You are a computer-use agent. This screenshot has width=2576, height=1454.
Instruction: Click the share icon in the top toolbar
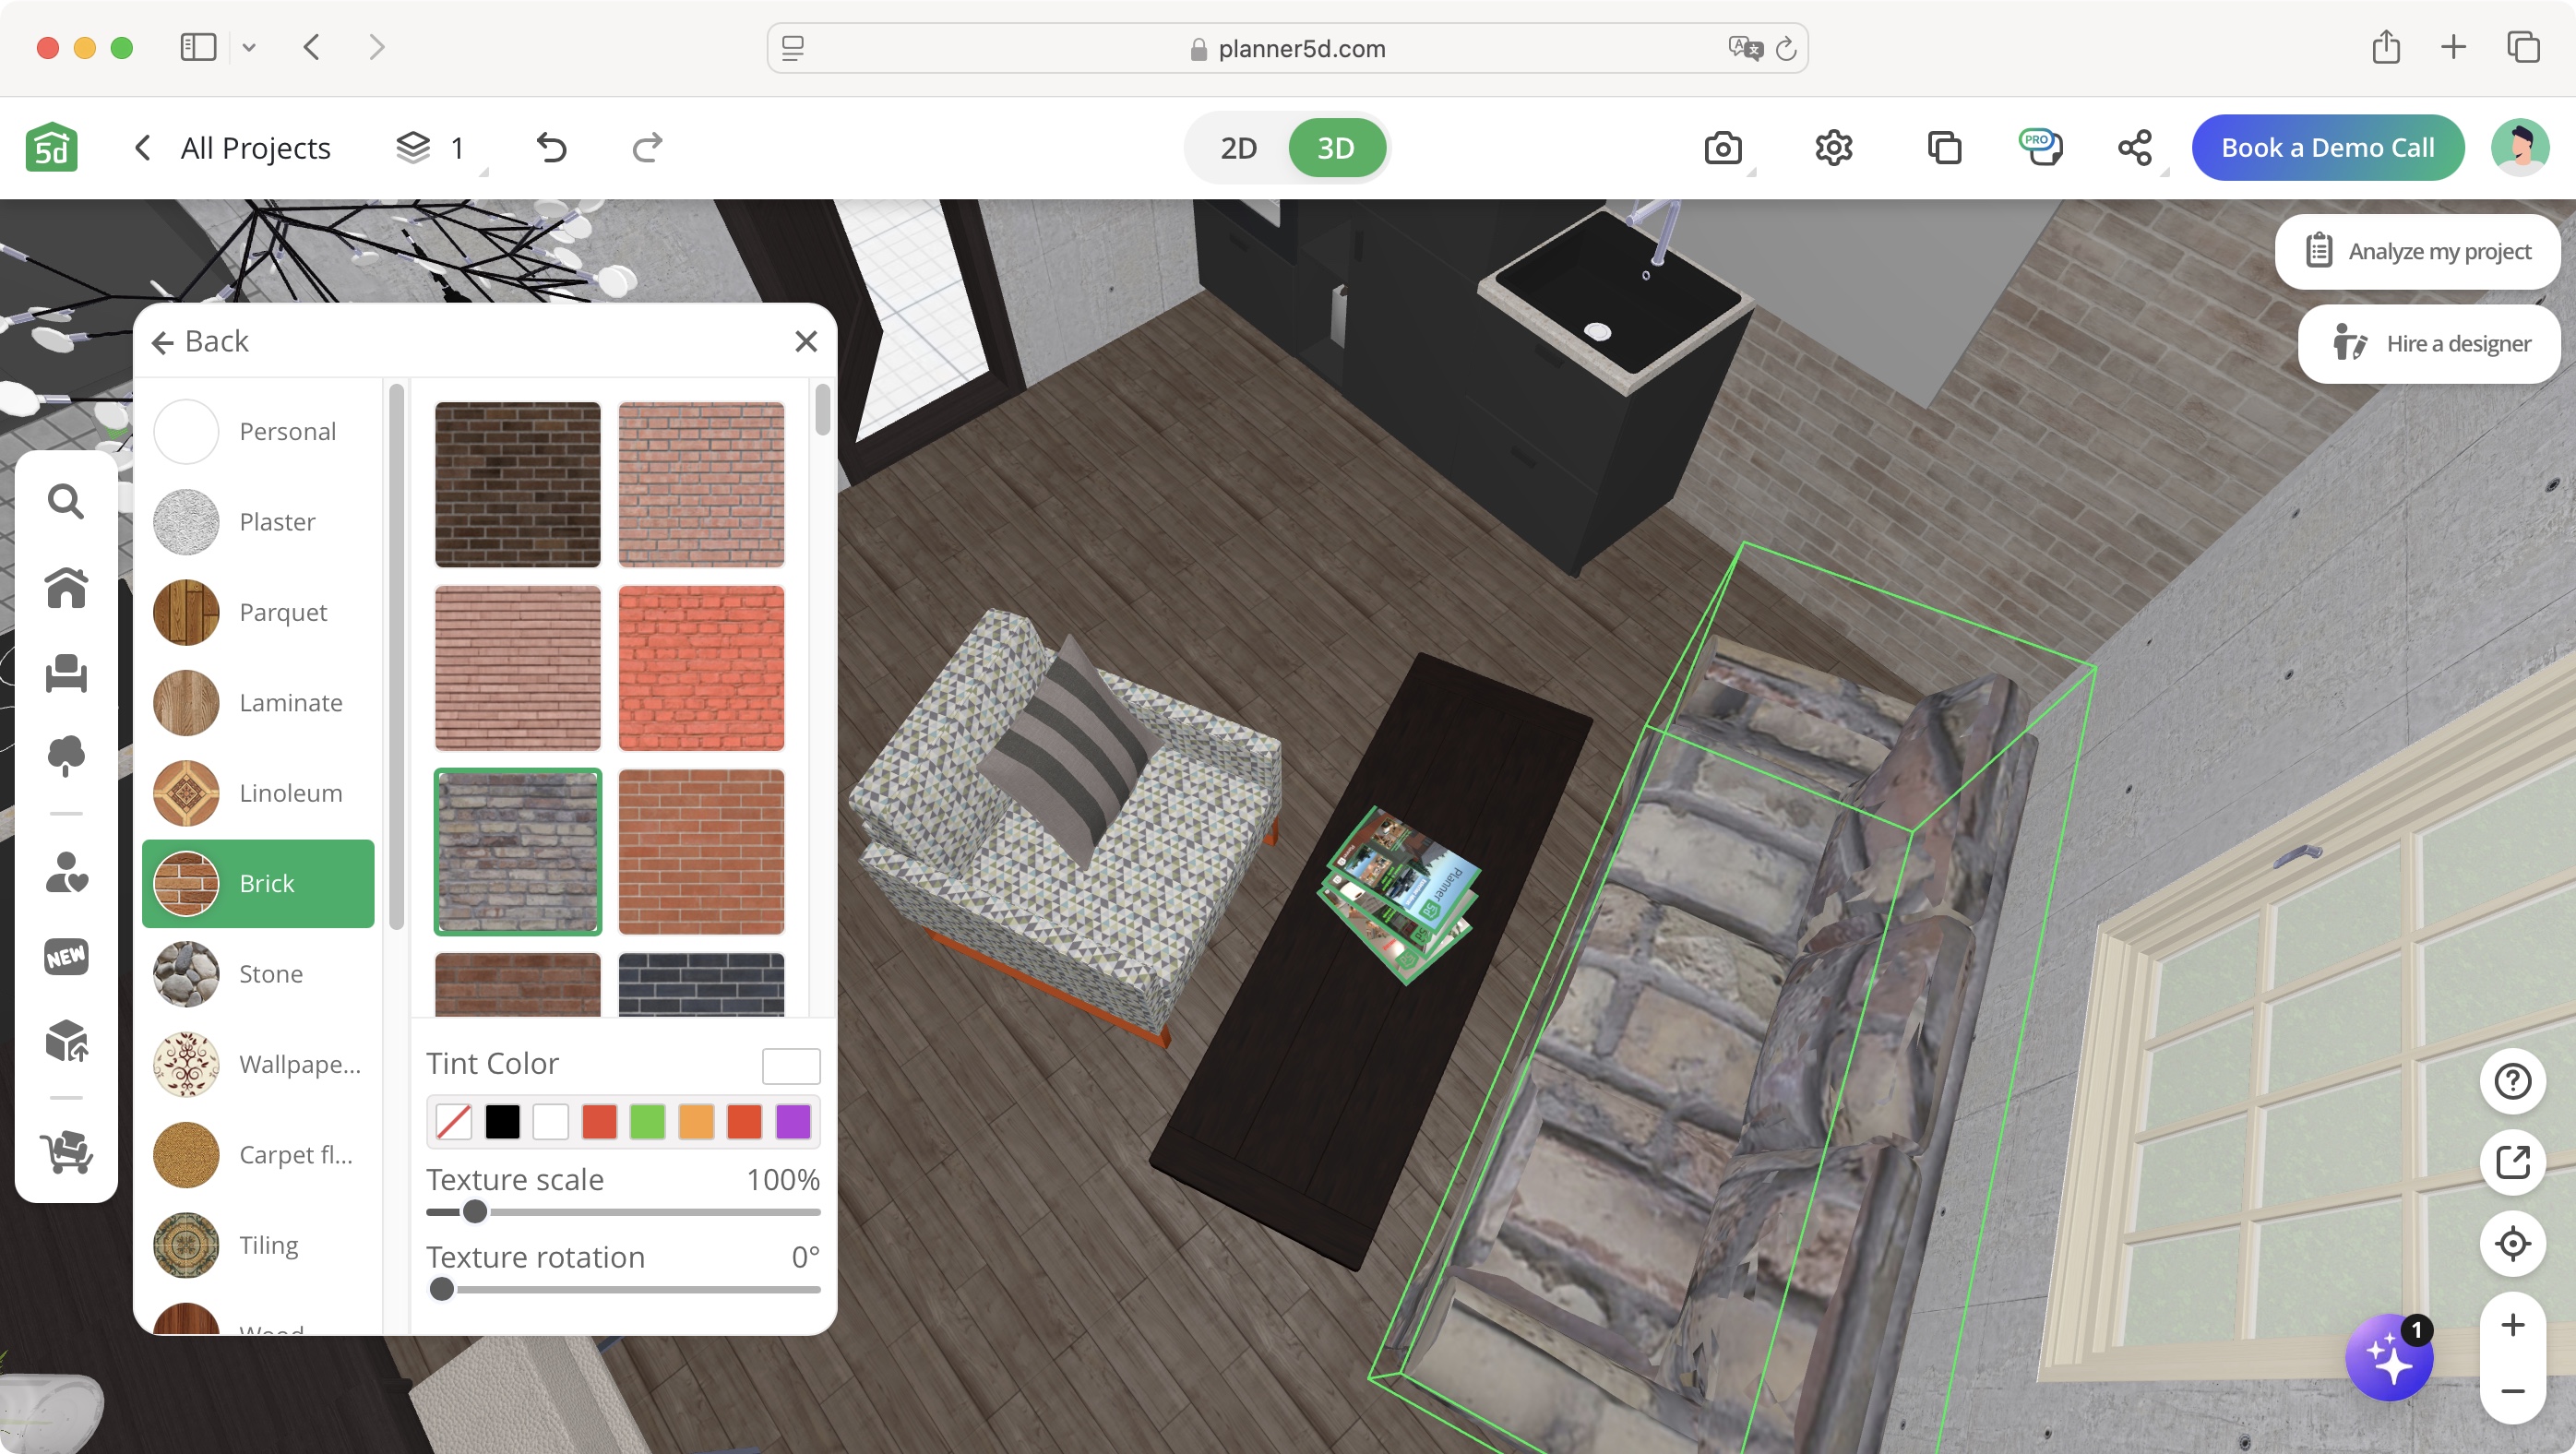(x=2136, y=147)
